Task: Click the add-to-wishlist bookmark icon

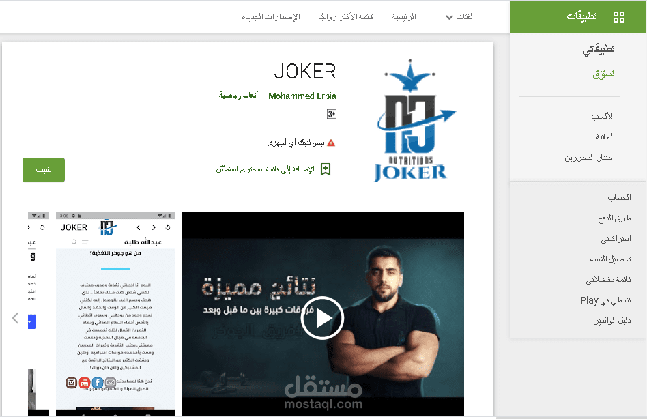Action: [326, 169]
